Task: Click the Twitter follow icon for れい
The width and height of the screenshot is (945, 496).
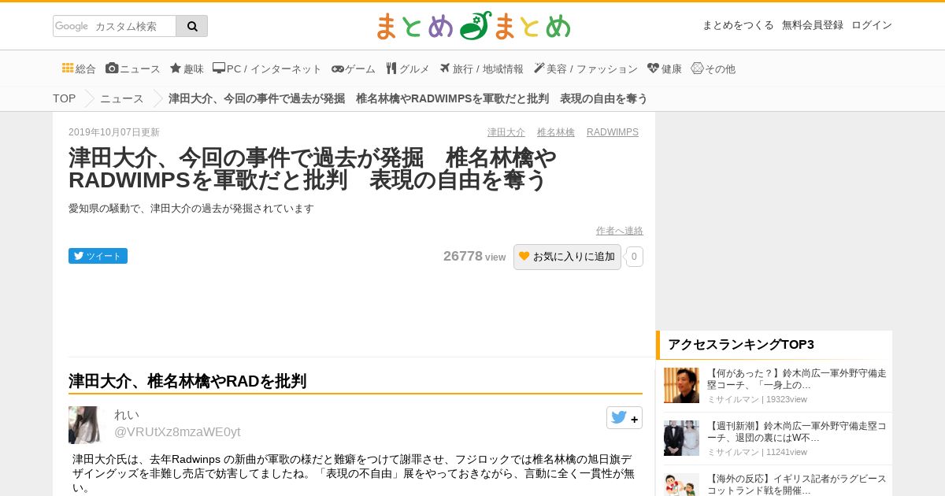Action: click(624, 418)
